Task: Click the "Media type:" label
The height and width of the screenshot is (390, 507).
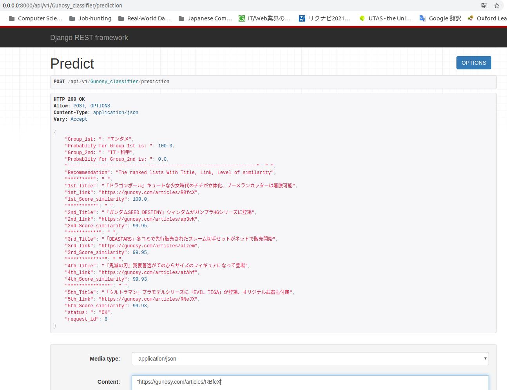Action: pos(105,359)
